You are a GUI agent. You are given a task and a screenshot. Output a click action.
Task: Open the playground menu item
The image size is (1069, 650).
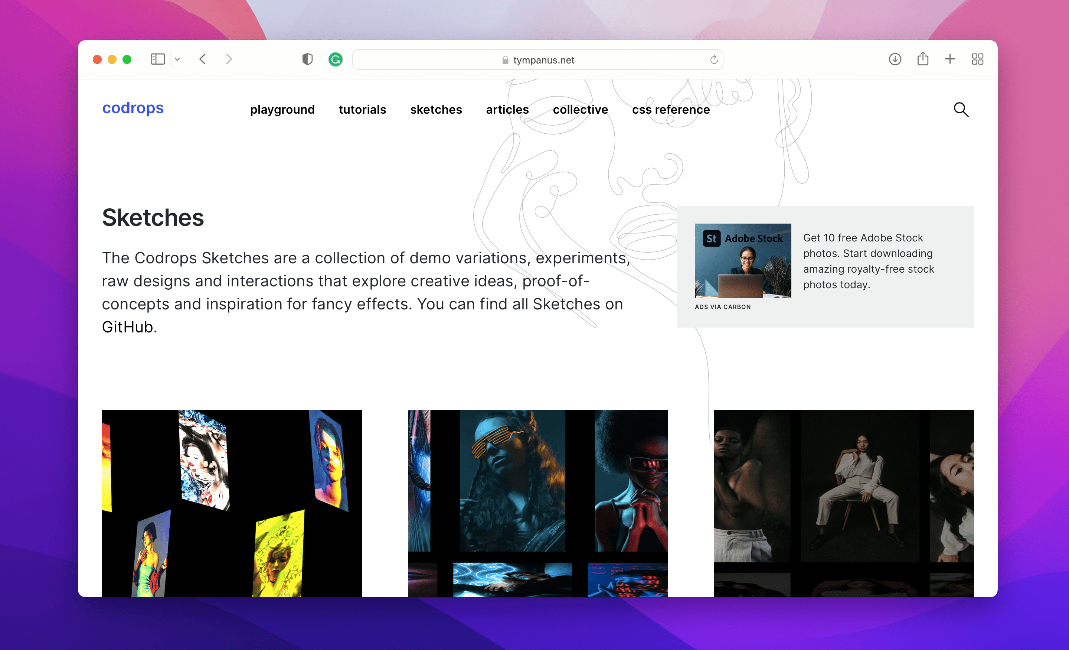coord(282,110)
